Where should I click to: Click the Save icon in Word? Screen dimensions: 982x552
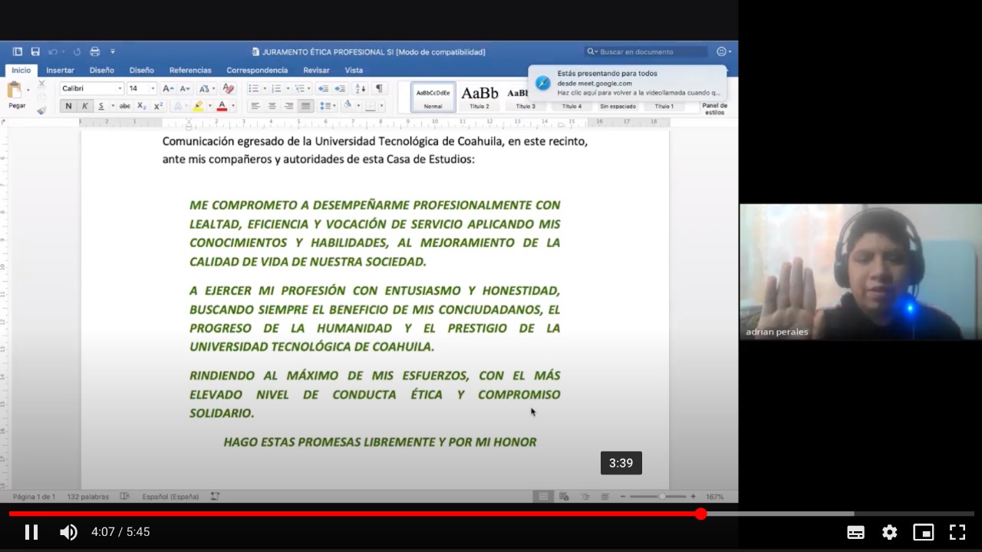(x=35, y=51)
